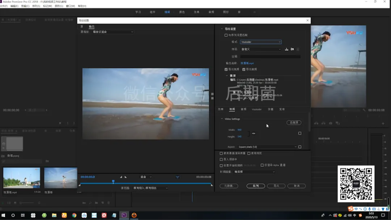
Task: Click the aspect ratio correction icon under preview
Action: (x=177, y=177)
